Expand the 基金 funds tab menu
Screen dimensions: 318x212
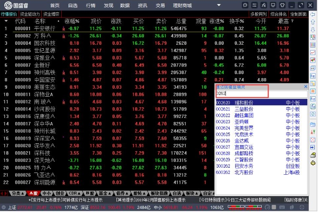105,193
